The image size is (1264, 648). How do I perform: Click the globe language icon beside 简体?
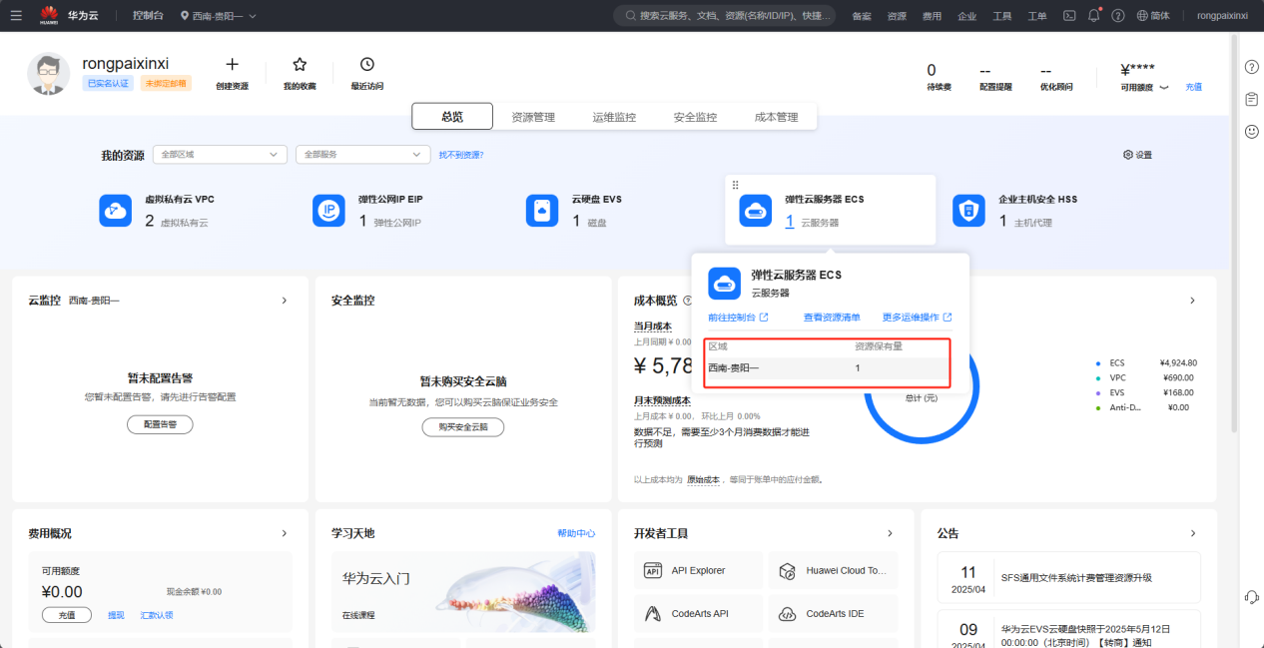1142,16
